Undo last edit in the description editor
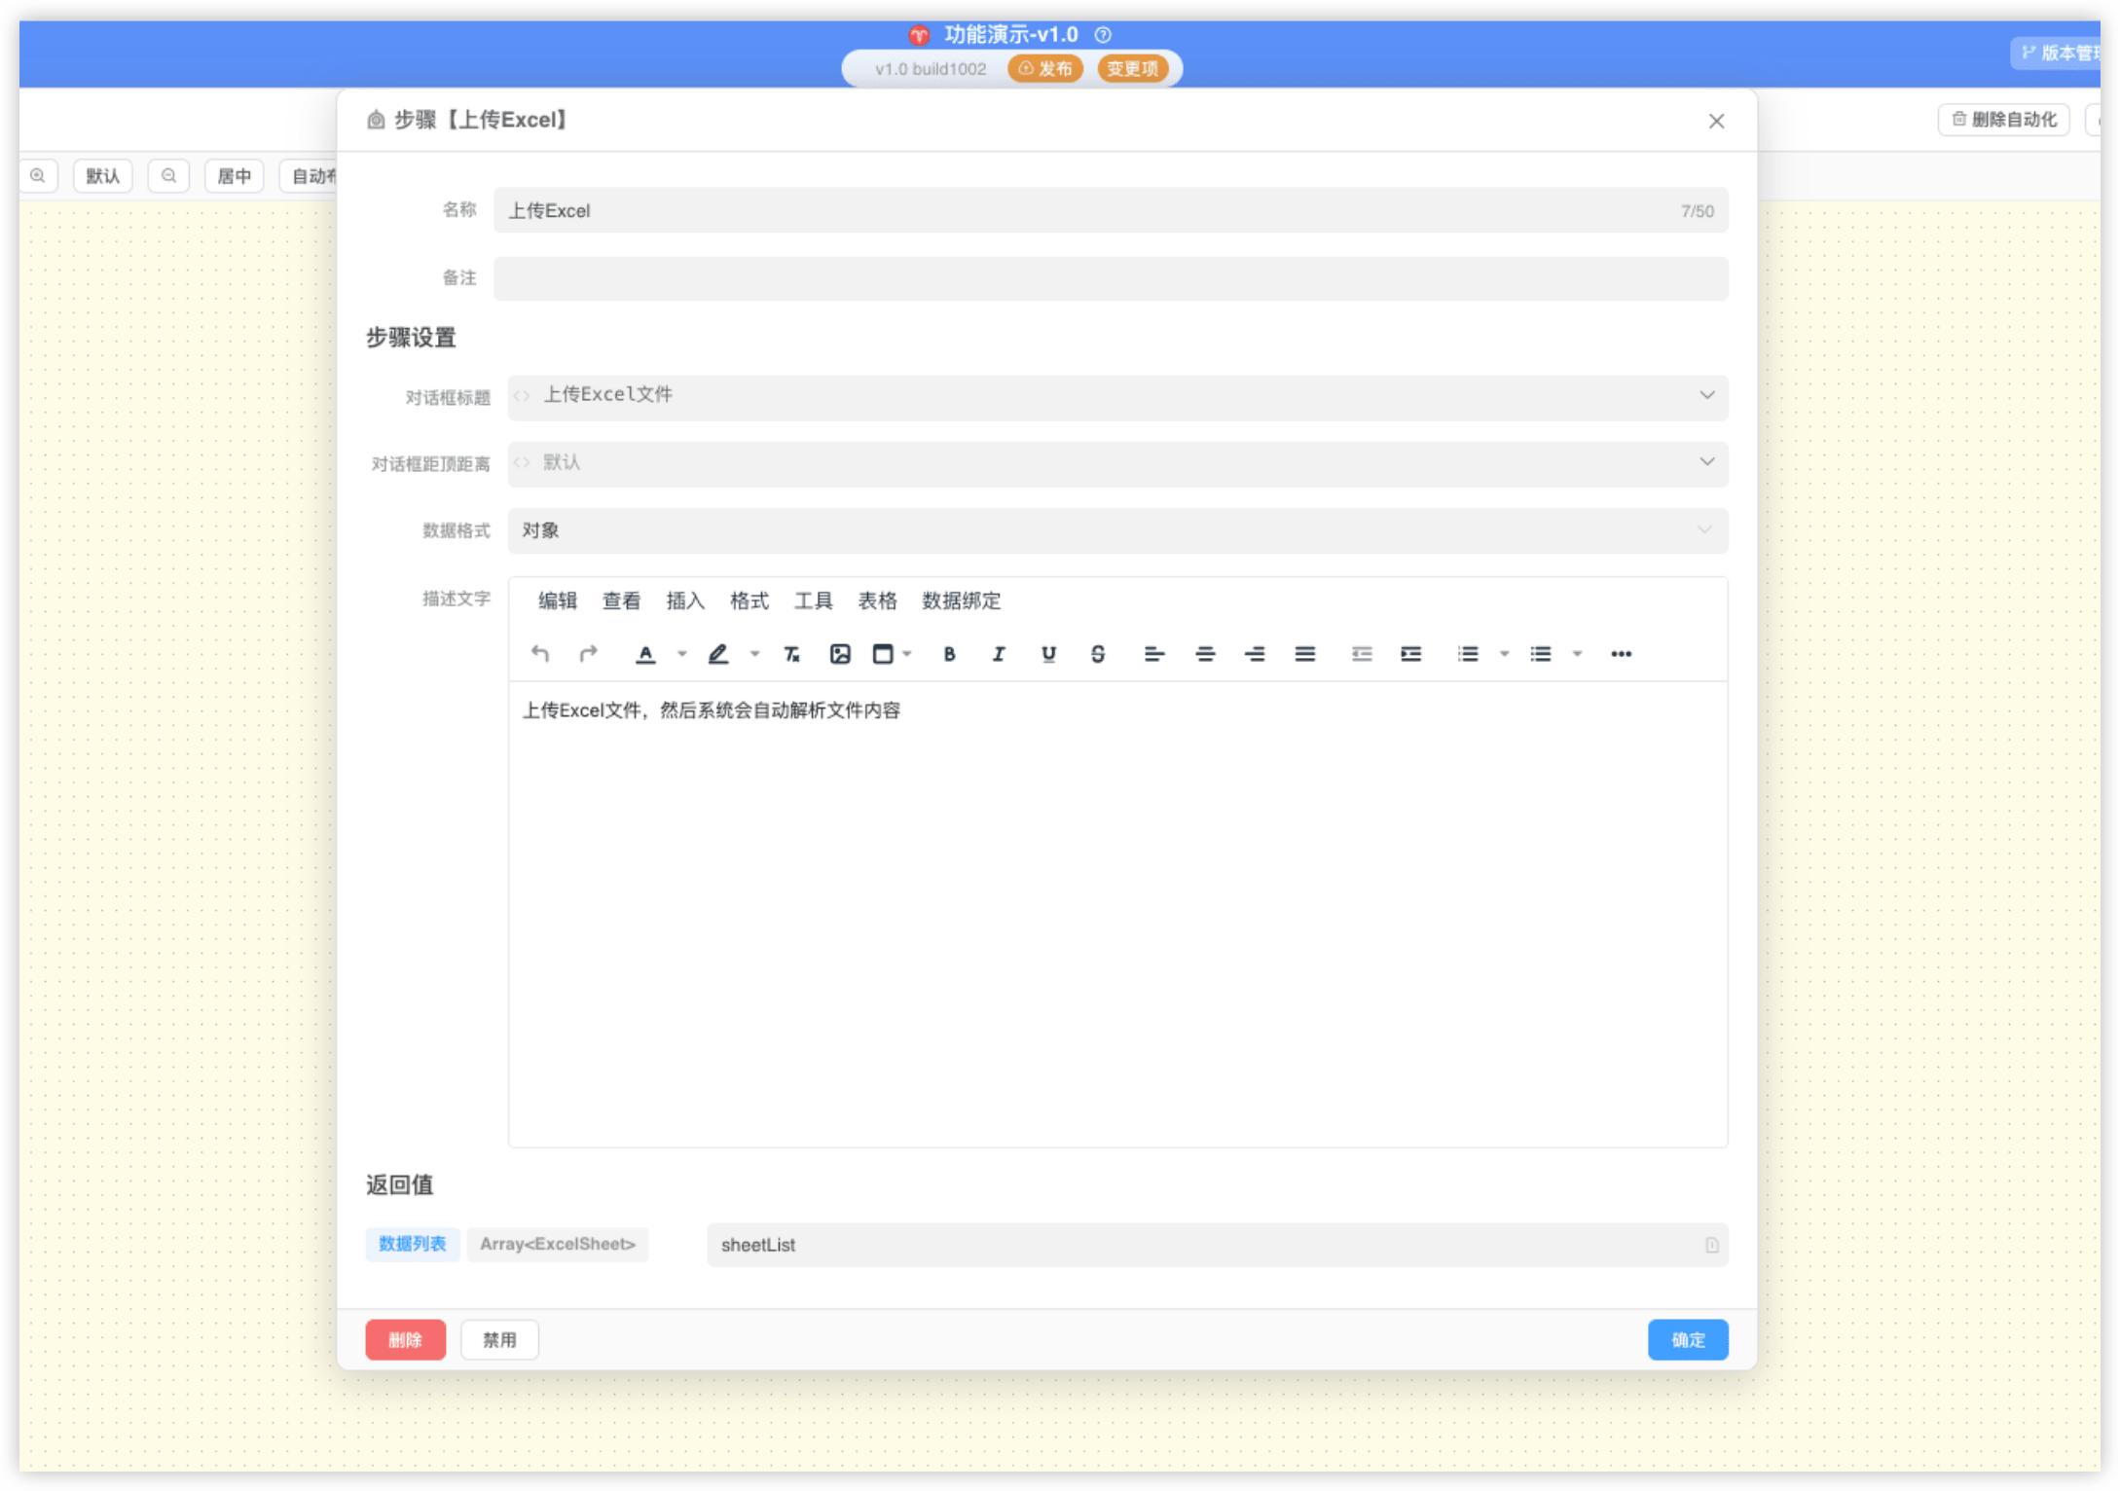 tap(539, 653)
